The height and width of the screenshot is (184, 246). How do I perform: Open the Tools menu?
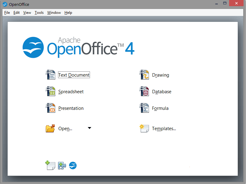pos(39,13)
